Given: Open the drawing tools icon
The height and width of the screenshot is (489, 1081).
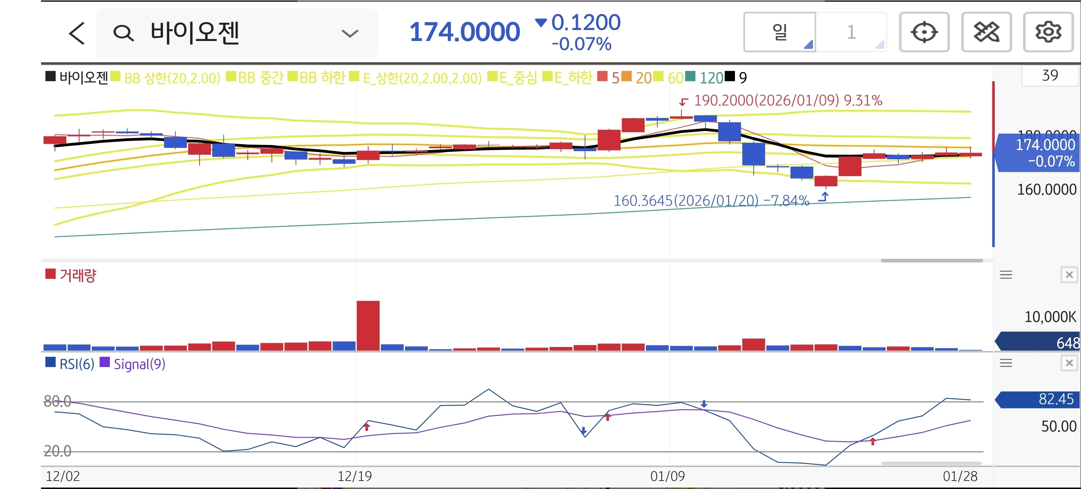Looking at the screenshot, I should click(x=986, y=32).
